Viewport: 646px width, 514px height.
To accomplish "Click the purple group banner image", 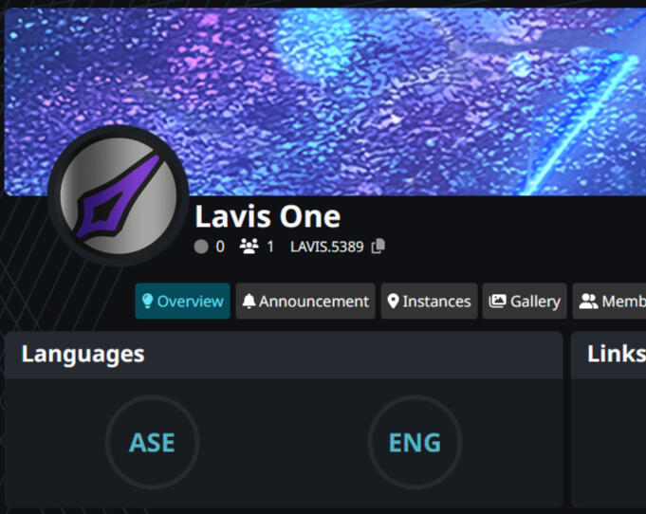I will (x=325, y=101).
